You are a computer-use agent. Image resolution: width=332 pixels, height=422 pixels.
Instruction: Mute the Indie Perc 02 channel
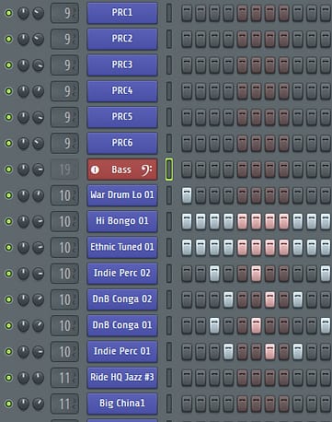pyautogui.click(x=9, y=274)
